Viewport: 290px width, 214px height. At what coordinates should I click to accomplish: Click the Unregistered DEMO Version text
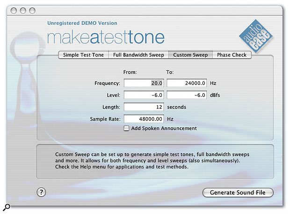pyautogui.click(x=82, y=23)
